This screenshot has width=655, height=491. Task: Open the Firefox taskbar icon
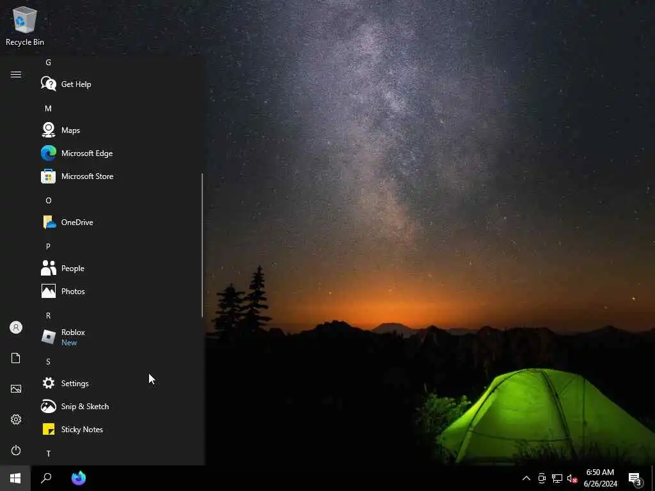(79, 478)
